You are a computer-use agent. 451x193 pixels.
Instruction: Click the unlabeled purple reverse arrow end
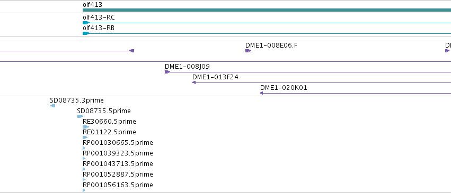click(132, 51)
